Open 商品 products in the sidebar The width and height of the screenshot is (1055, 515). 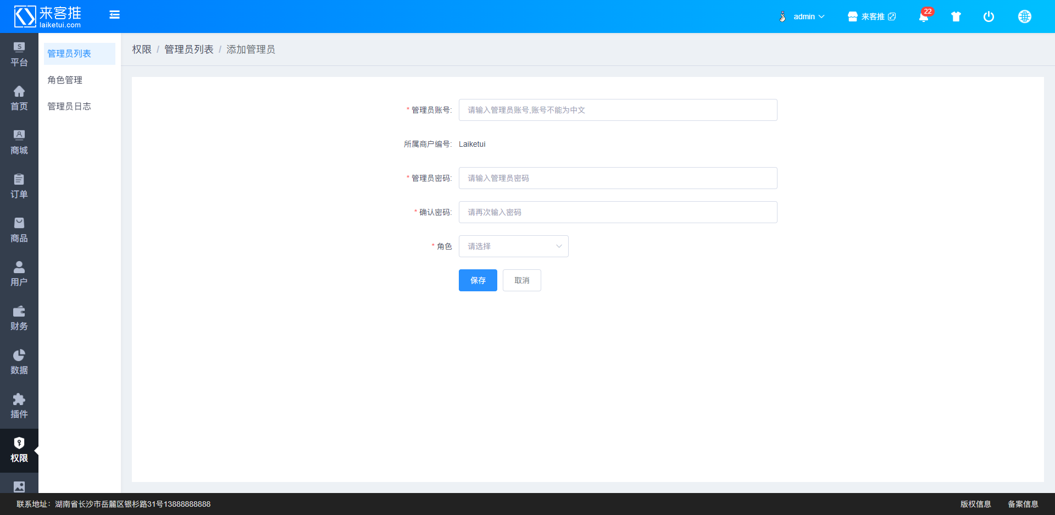[x=19, y=231]
